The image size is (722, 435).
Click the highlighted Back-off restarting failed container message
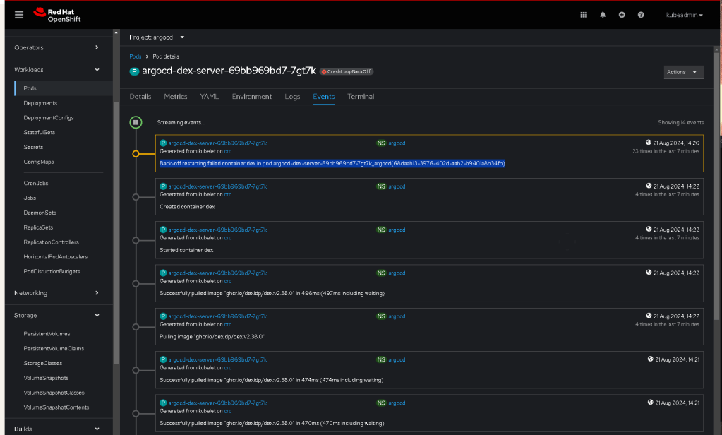coord(332,164)
